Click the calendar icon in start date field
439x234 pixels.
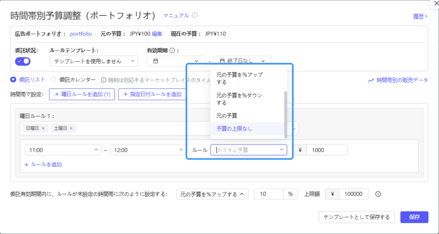(156, 61)
